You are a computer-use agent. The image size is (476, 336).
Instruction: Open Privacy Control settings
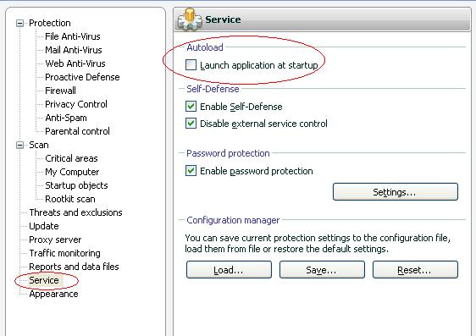(x=76, y=104)
